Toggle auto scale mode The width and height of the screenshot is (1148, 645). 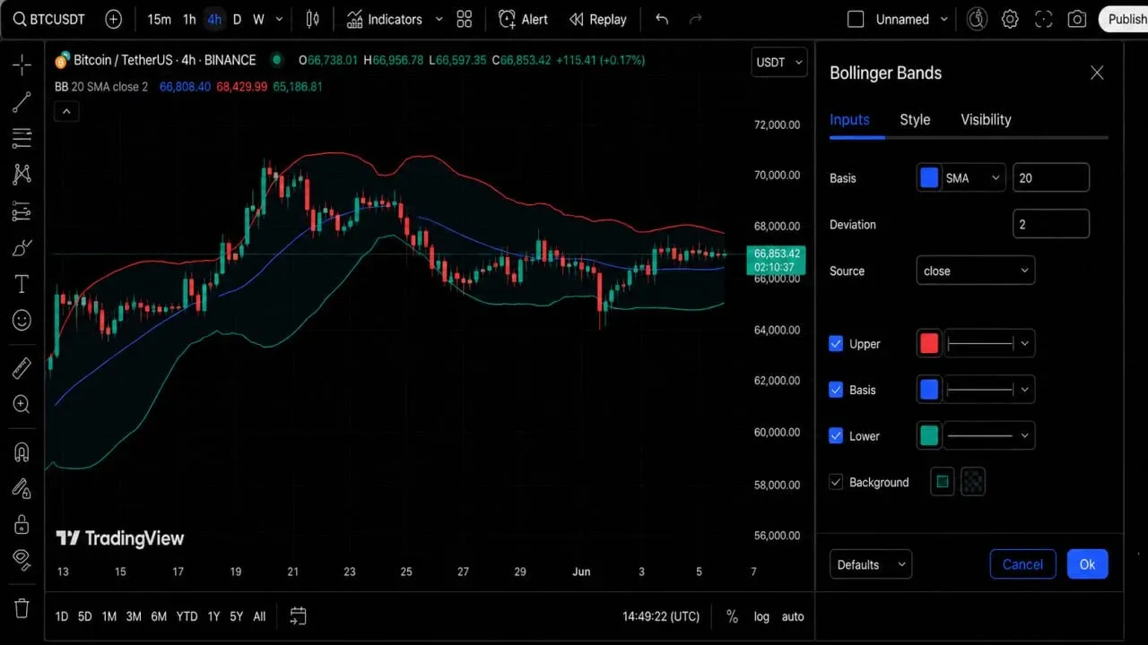(793, 616)
